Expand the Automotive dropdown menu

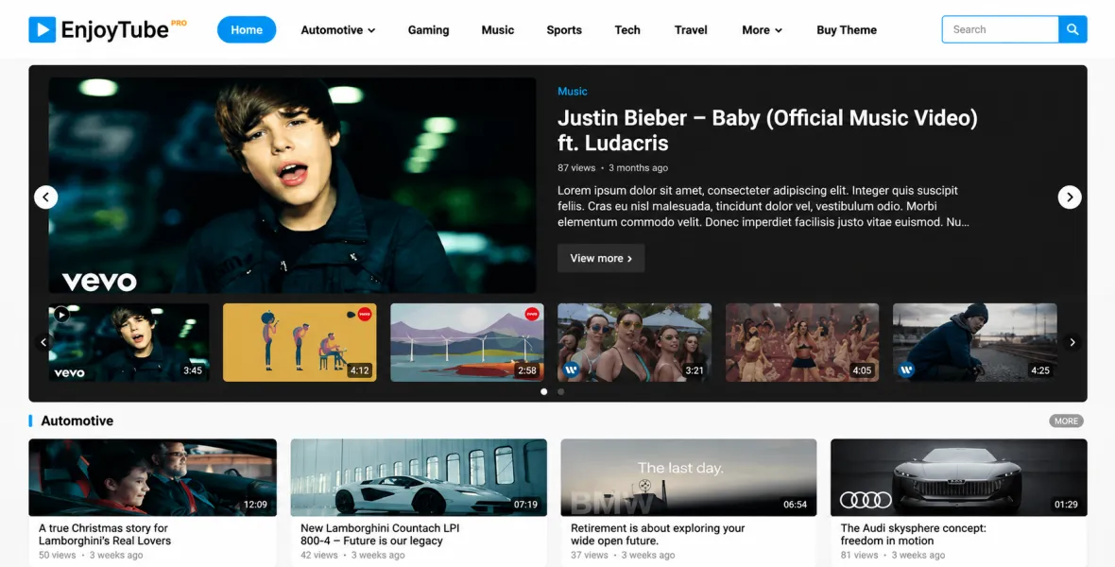337,30
